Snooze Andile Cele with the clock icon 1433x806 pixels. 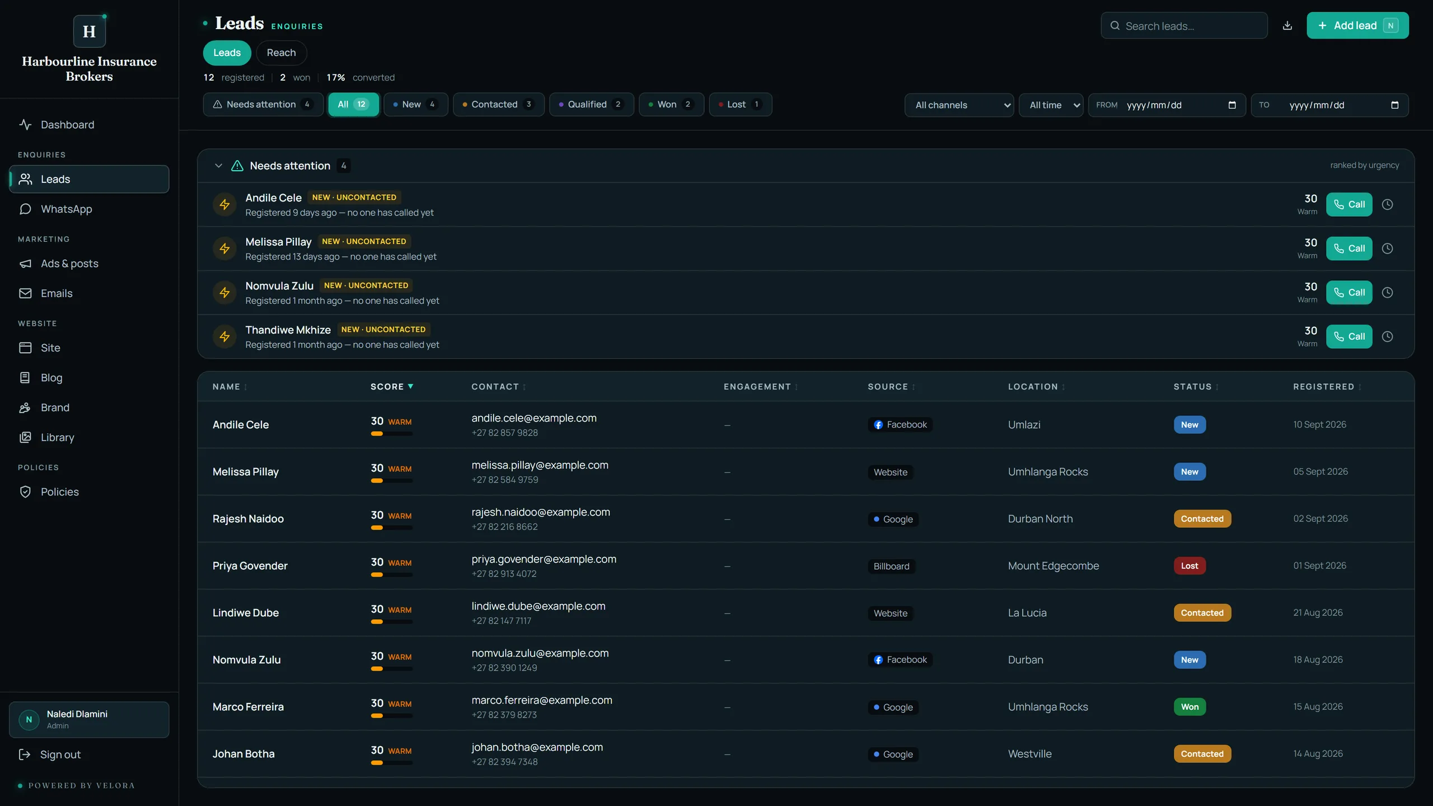(x=1387, y=204)
